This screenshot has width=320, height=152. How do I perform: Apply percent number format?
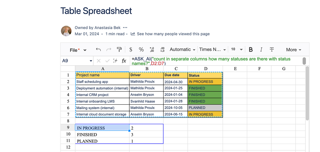click(141, 50)
